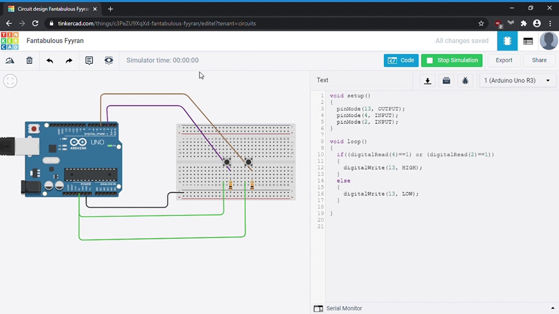Expand the serial monitor arrow
Viewport: 559px width, 314px height.
click(x=553, y=308)
